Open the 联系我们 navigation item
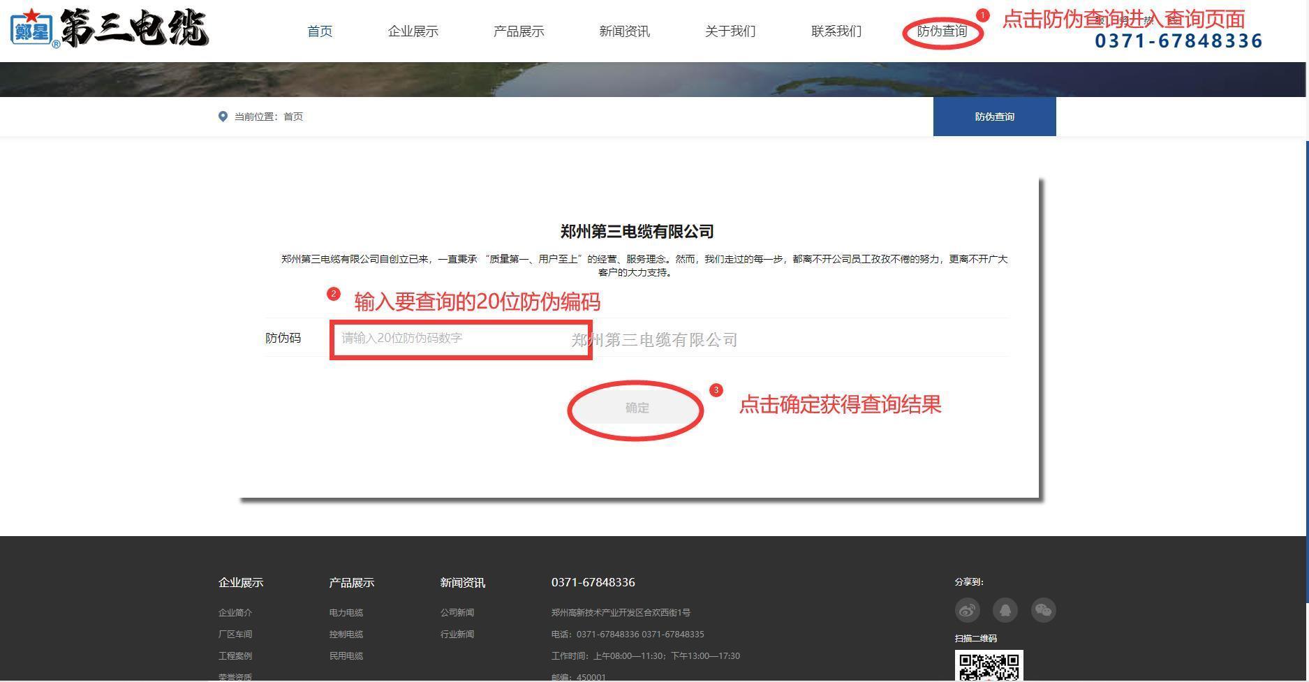This screenshot has height=682, width=1309. [836, 31]
